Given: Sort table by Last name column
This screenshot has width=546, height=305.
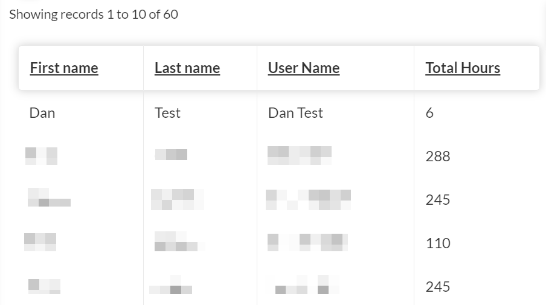Looking at the screenshot, I should point(187,68).
